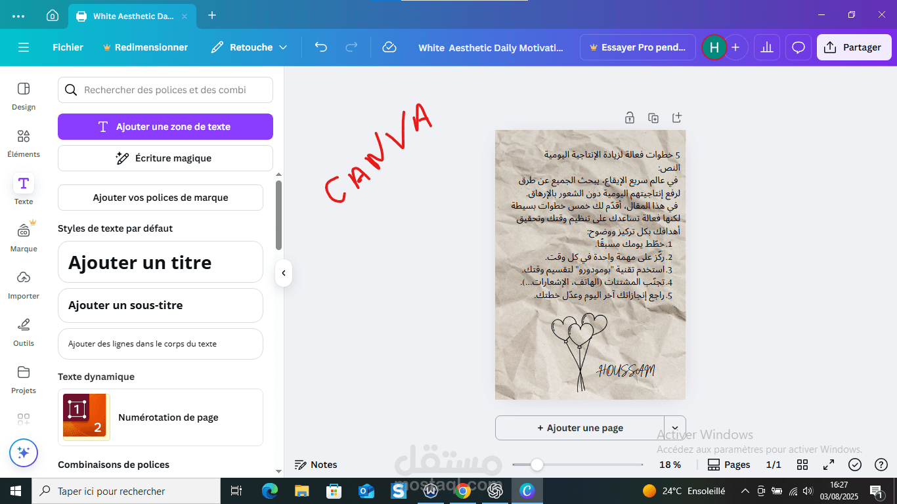Add a heading with Ajouter un titre
The height and width of the screenshot is (504, 897).
161,262
